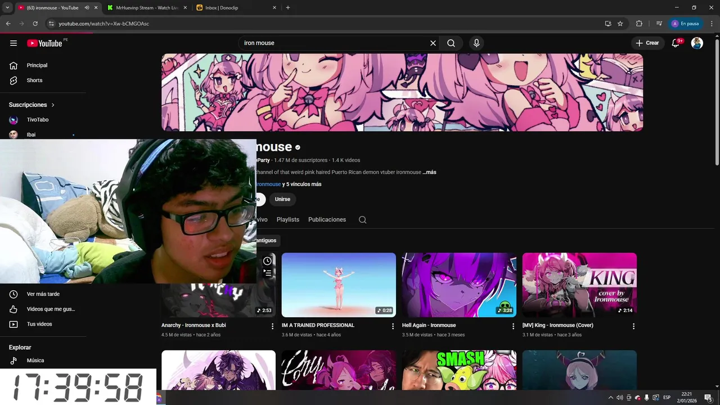Open the YouTube account avatar menu
720x405 pixels.
pyautogui.click(x=697, y=43)
